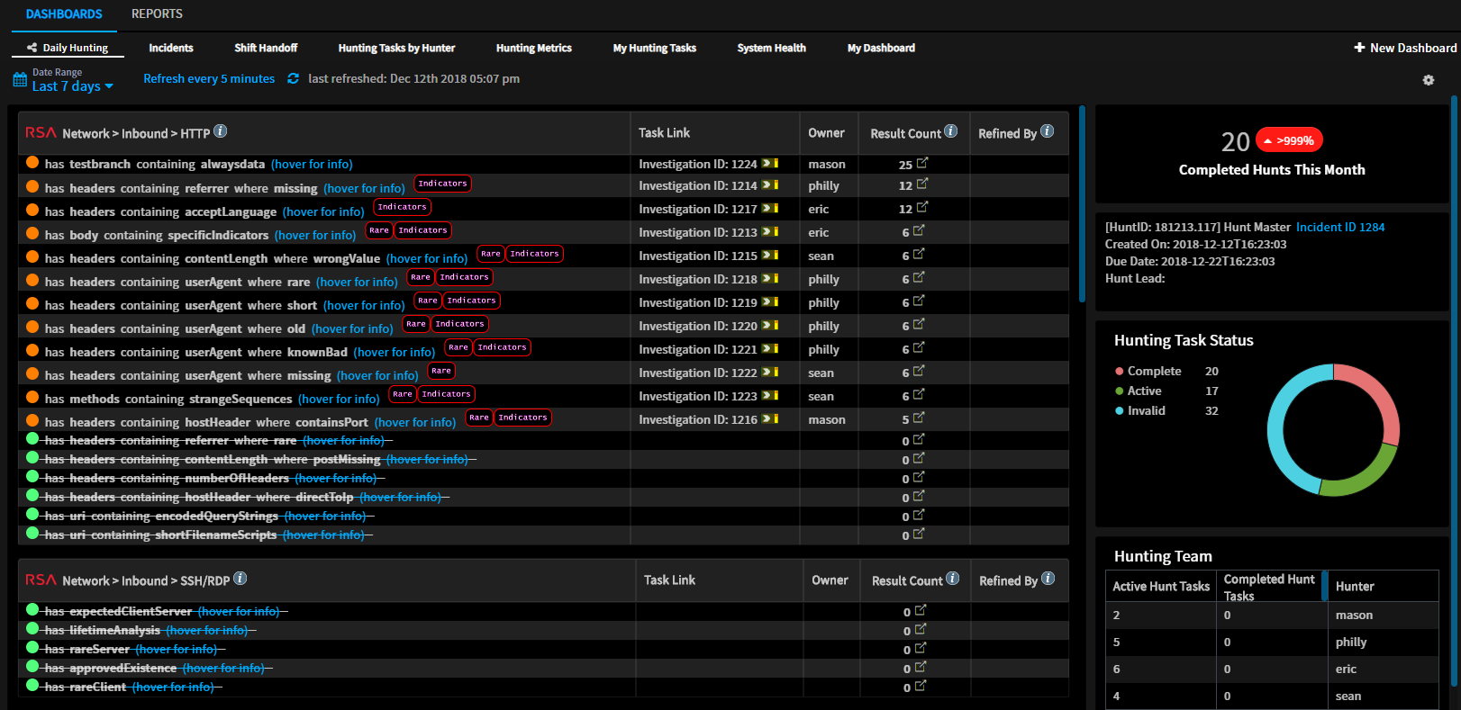Open external link icon in Investigation 1216 row
This screenshot has width=1461, height=710.
[x=919, y=418]
